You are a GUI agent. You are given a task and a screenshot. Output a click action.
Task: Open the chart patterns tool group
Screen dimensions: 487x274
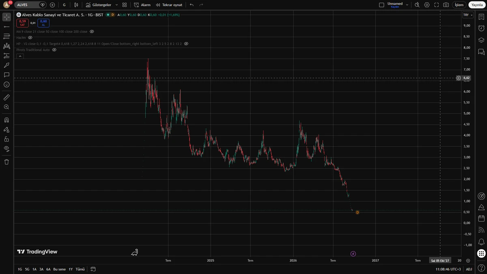(6, 46)
